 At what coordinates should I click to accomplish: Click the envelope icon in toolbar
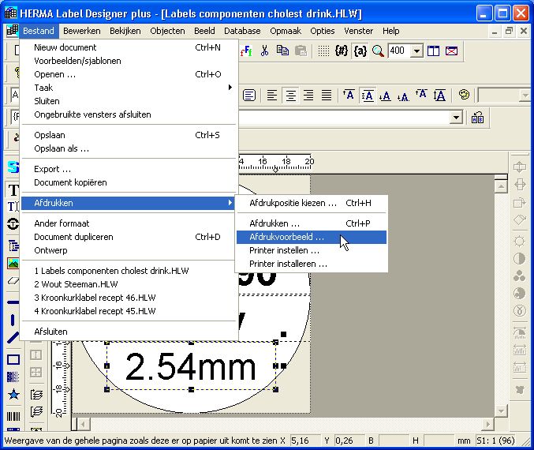point(451,51)
